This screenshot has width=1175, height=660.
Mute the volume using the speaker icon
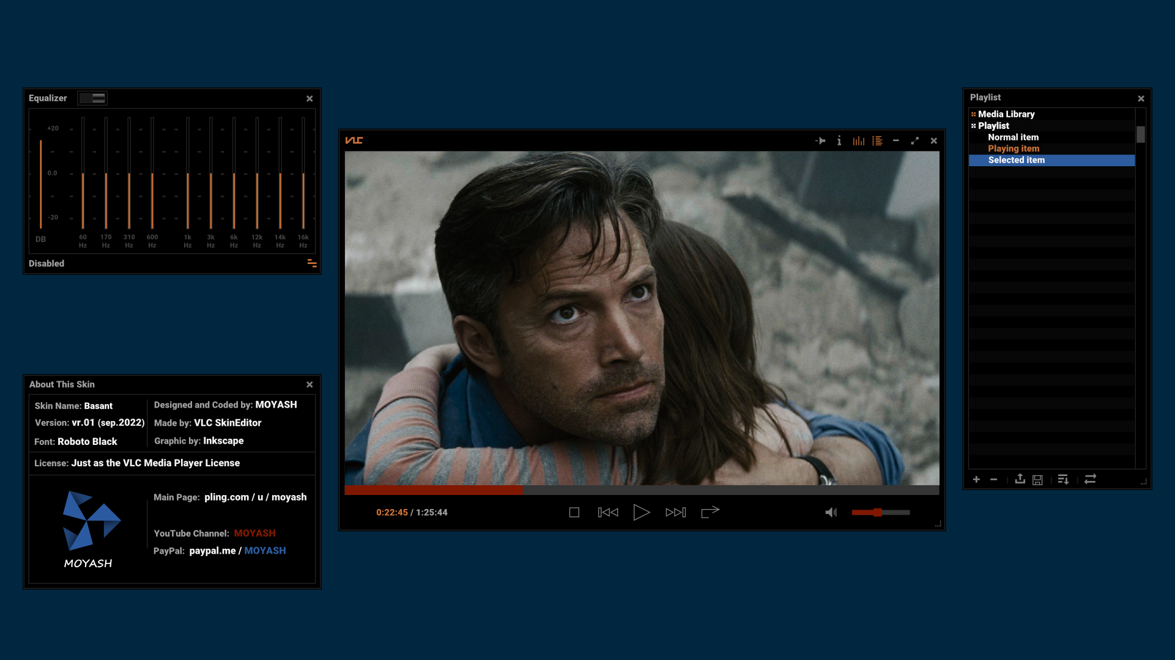831,512
